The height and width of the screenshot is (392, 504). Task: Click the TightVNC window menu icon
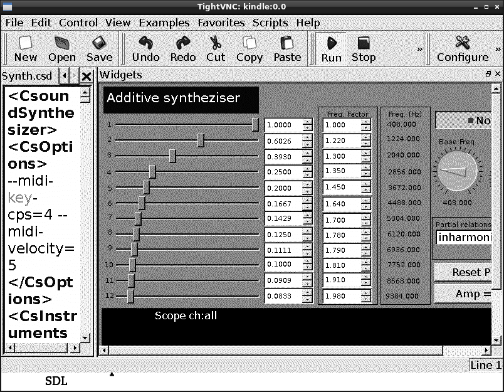coord(7,6)
